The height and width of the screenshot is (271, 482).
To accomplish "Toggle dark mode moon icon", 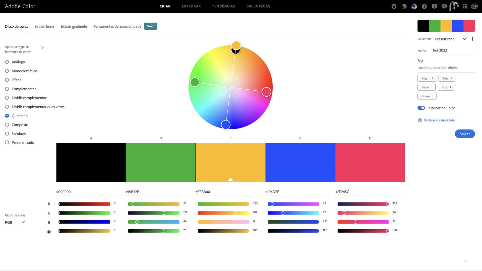I will [404, 7].
